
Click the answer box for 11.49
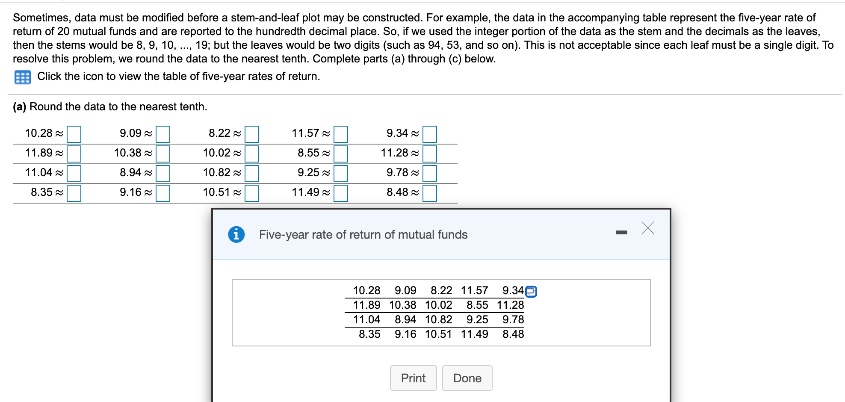340,193
